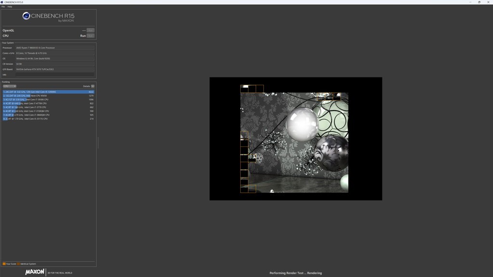Click into the Info text field

[x=54, y=75]
